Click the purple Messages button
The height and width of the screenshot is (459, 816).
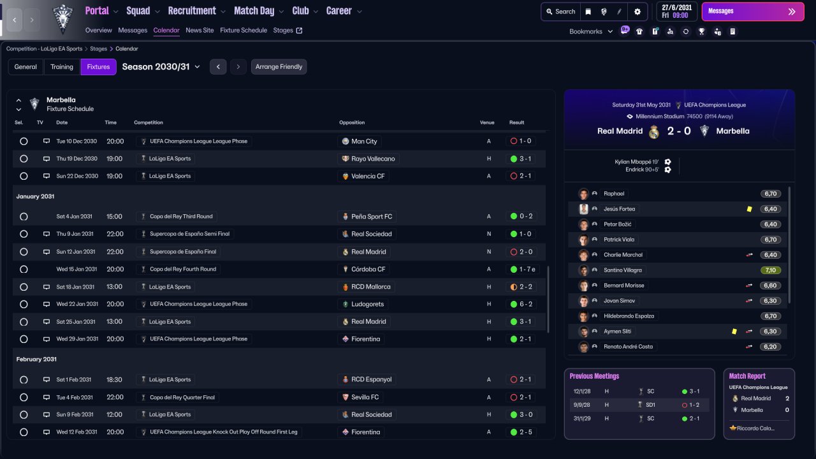(x=752, y=11)
